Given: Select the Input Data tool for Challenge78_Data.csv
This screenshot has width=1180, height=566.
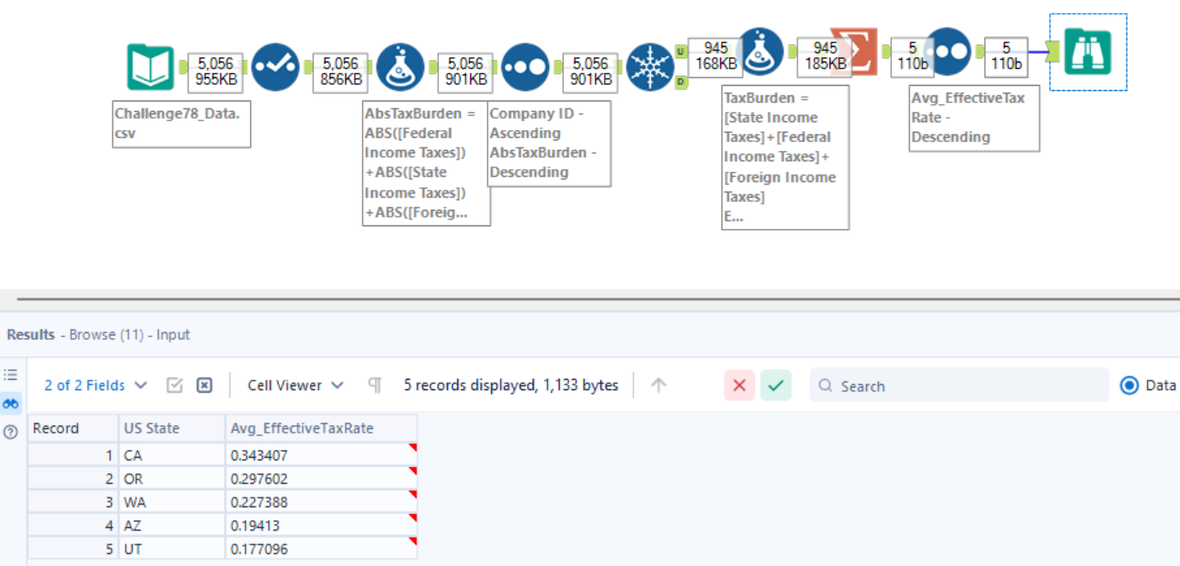Looking at the screenshot, I should tap(150, 68).
